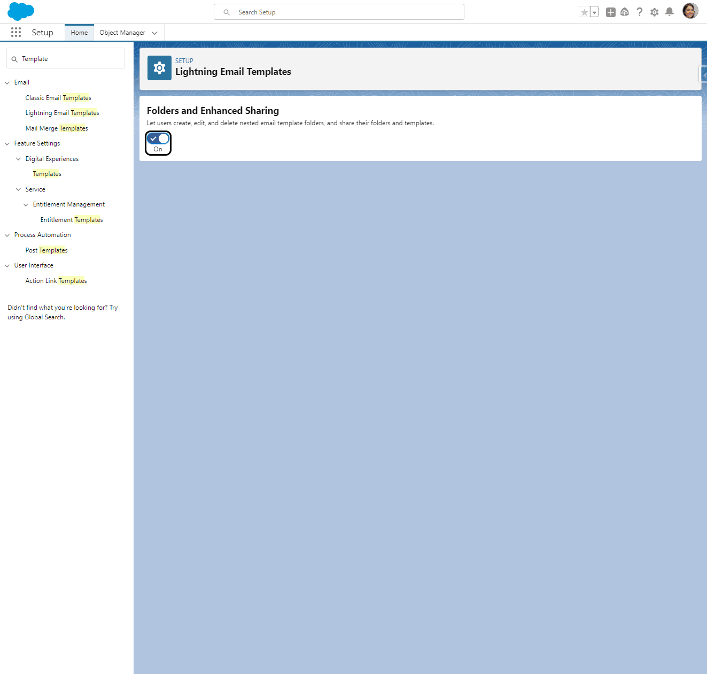This screenshot has width=707, height=674.
Task: Click the Salesforce cloud logo
Action: point(21,11)
